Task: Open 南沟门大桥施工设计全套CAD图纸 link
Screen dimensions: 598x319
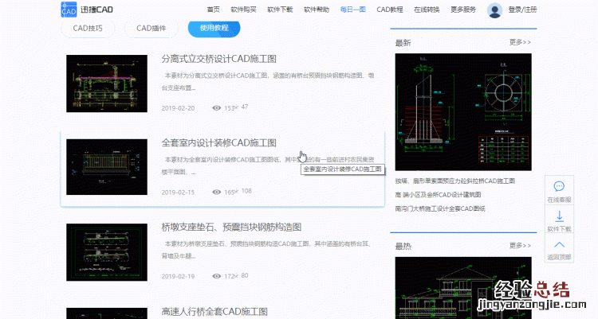Action: point(450,208)
